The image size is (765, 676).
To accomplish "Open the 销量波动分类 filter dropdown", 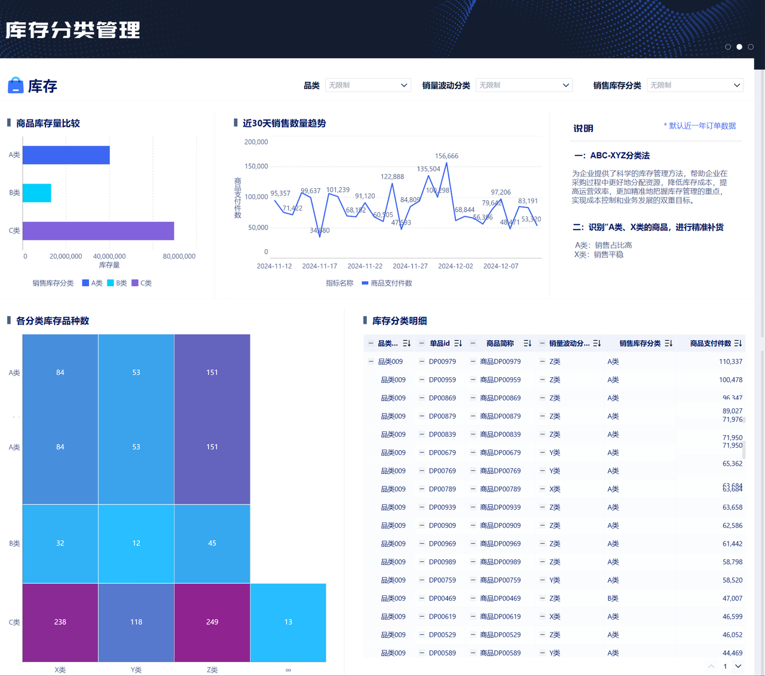I will [x=524, y=85].
